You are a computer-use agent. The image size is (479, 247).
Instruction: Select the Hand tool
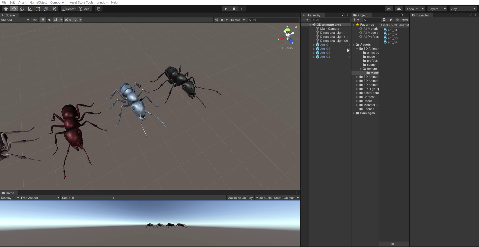[6, 9]
